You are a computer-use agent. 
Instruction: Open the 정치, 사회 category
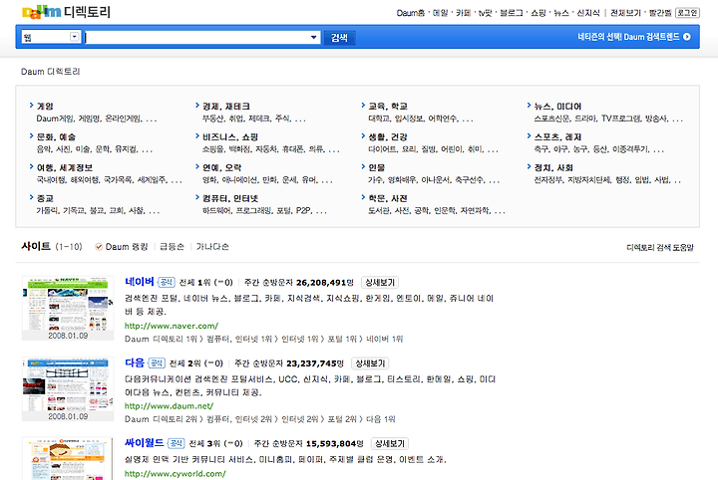(x=553, y=167)
